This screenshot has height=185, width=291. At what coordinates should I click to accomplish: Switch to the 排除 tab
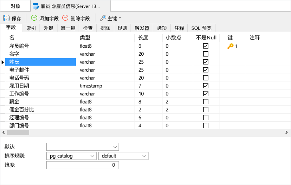coord(105,28)
